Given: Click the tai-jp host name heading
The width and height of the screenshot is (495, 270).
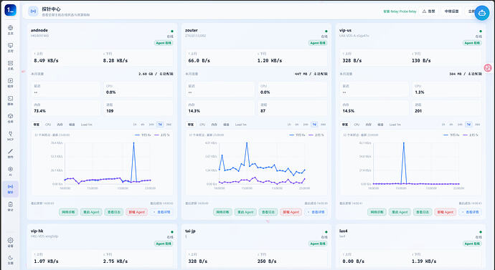Looking at the screenshot, I should pos(190,231).
